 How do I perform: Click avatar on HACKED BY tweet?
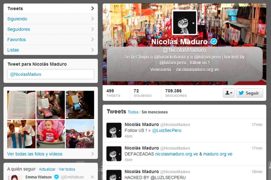[114, 175]
